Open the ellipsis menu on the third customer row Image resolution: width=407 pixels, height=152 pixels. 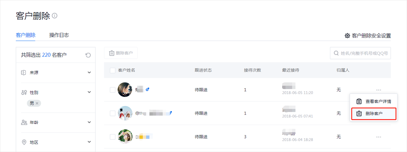(379, 137)
